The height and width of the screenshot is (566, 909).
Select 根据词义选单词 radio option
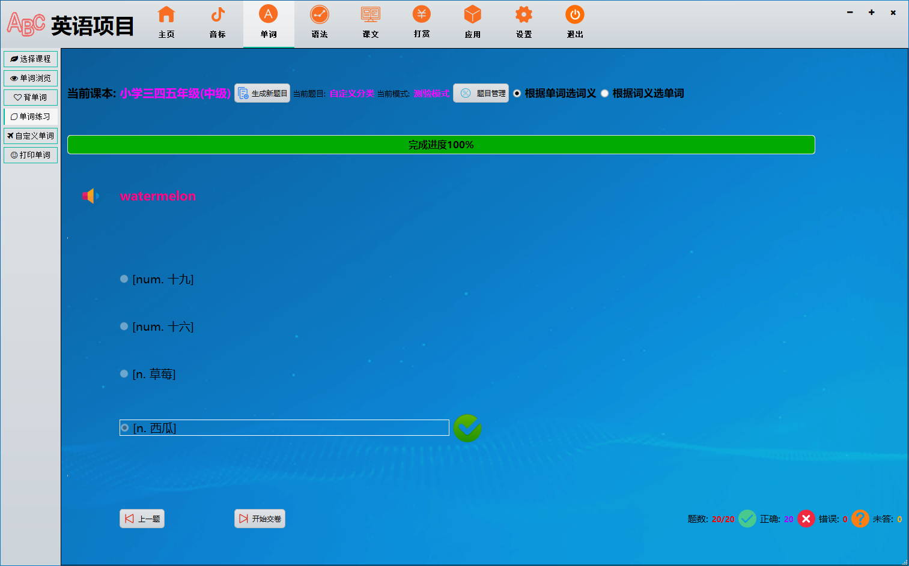point(642,93)
